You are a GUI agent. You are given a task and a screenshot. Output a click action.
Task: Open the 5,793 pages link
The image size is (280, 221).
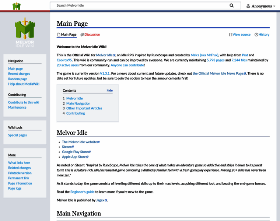[x=216, y=60]
